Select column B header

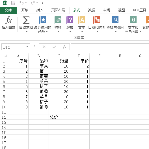click(38, 56)
